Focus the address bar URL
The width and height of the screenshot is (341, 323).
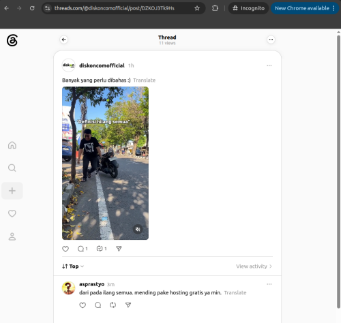[115, 8]
